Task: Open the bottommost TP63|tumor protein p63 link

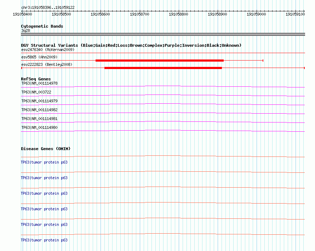Action: coord(44,240)
